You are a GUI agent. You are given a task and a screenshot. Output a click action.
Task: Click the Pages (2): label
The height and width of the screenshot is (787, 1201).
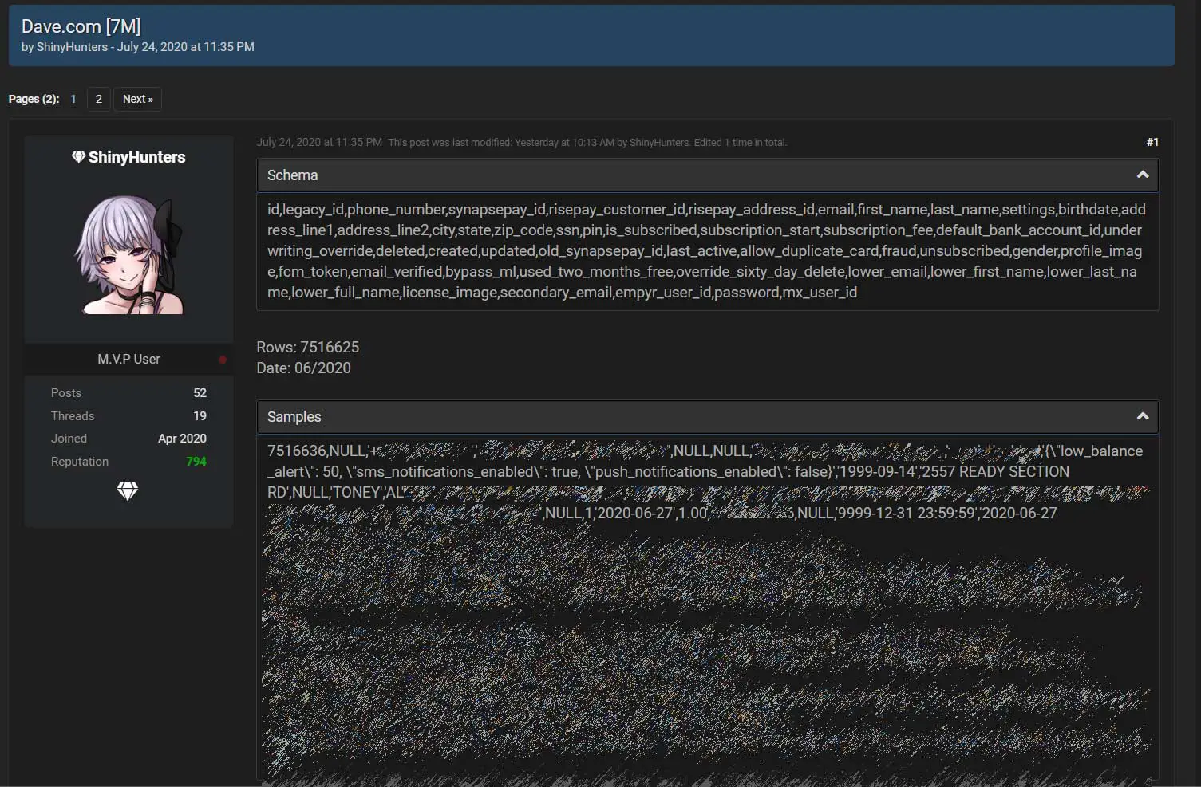pyautogui.click(x=34, y=99)
